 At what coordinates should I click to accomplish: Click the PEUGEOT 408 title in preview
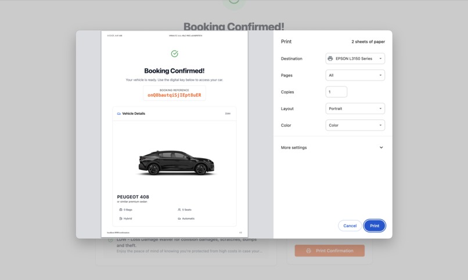pyautogui.click(x=133, y=197)
